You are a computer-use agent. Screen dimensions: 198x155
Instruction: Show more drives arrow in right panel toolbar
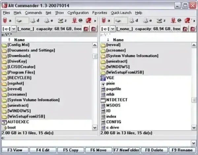pos(194,21)
